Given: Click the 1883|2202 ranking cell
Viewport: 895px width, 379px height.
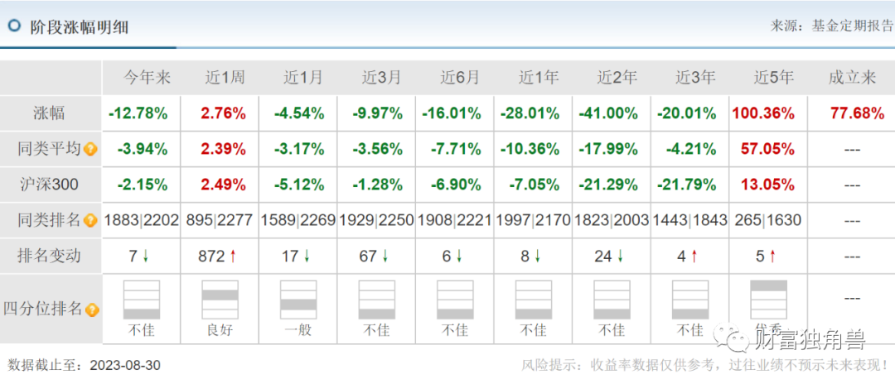Looking at the screenshot, I should [142, 221].
